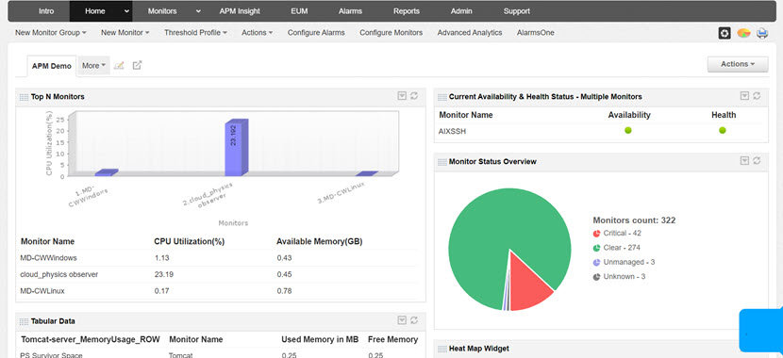The width and height of the screenshot is (783, 358).
Task: Click the Critical - 42 legend swatch
Action: tap(596, 234)
